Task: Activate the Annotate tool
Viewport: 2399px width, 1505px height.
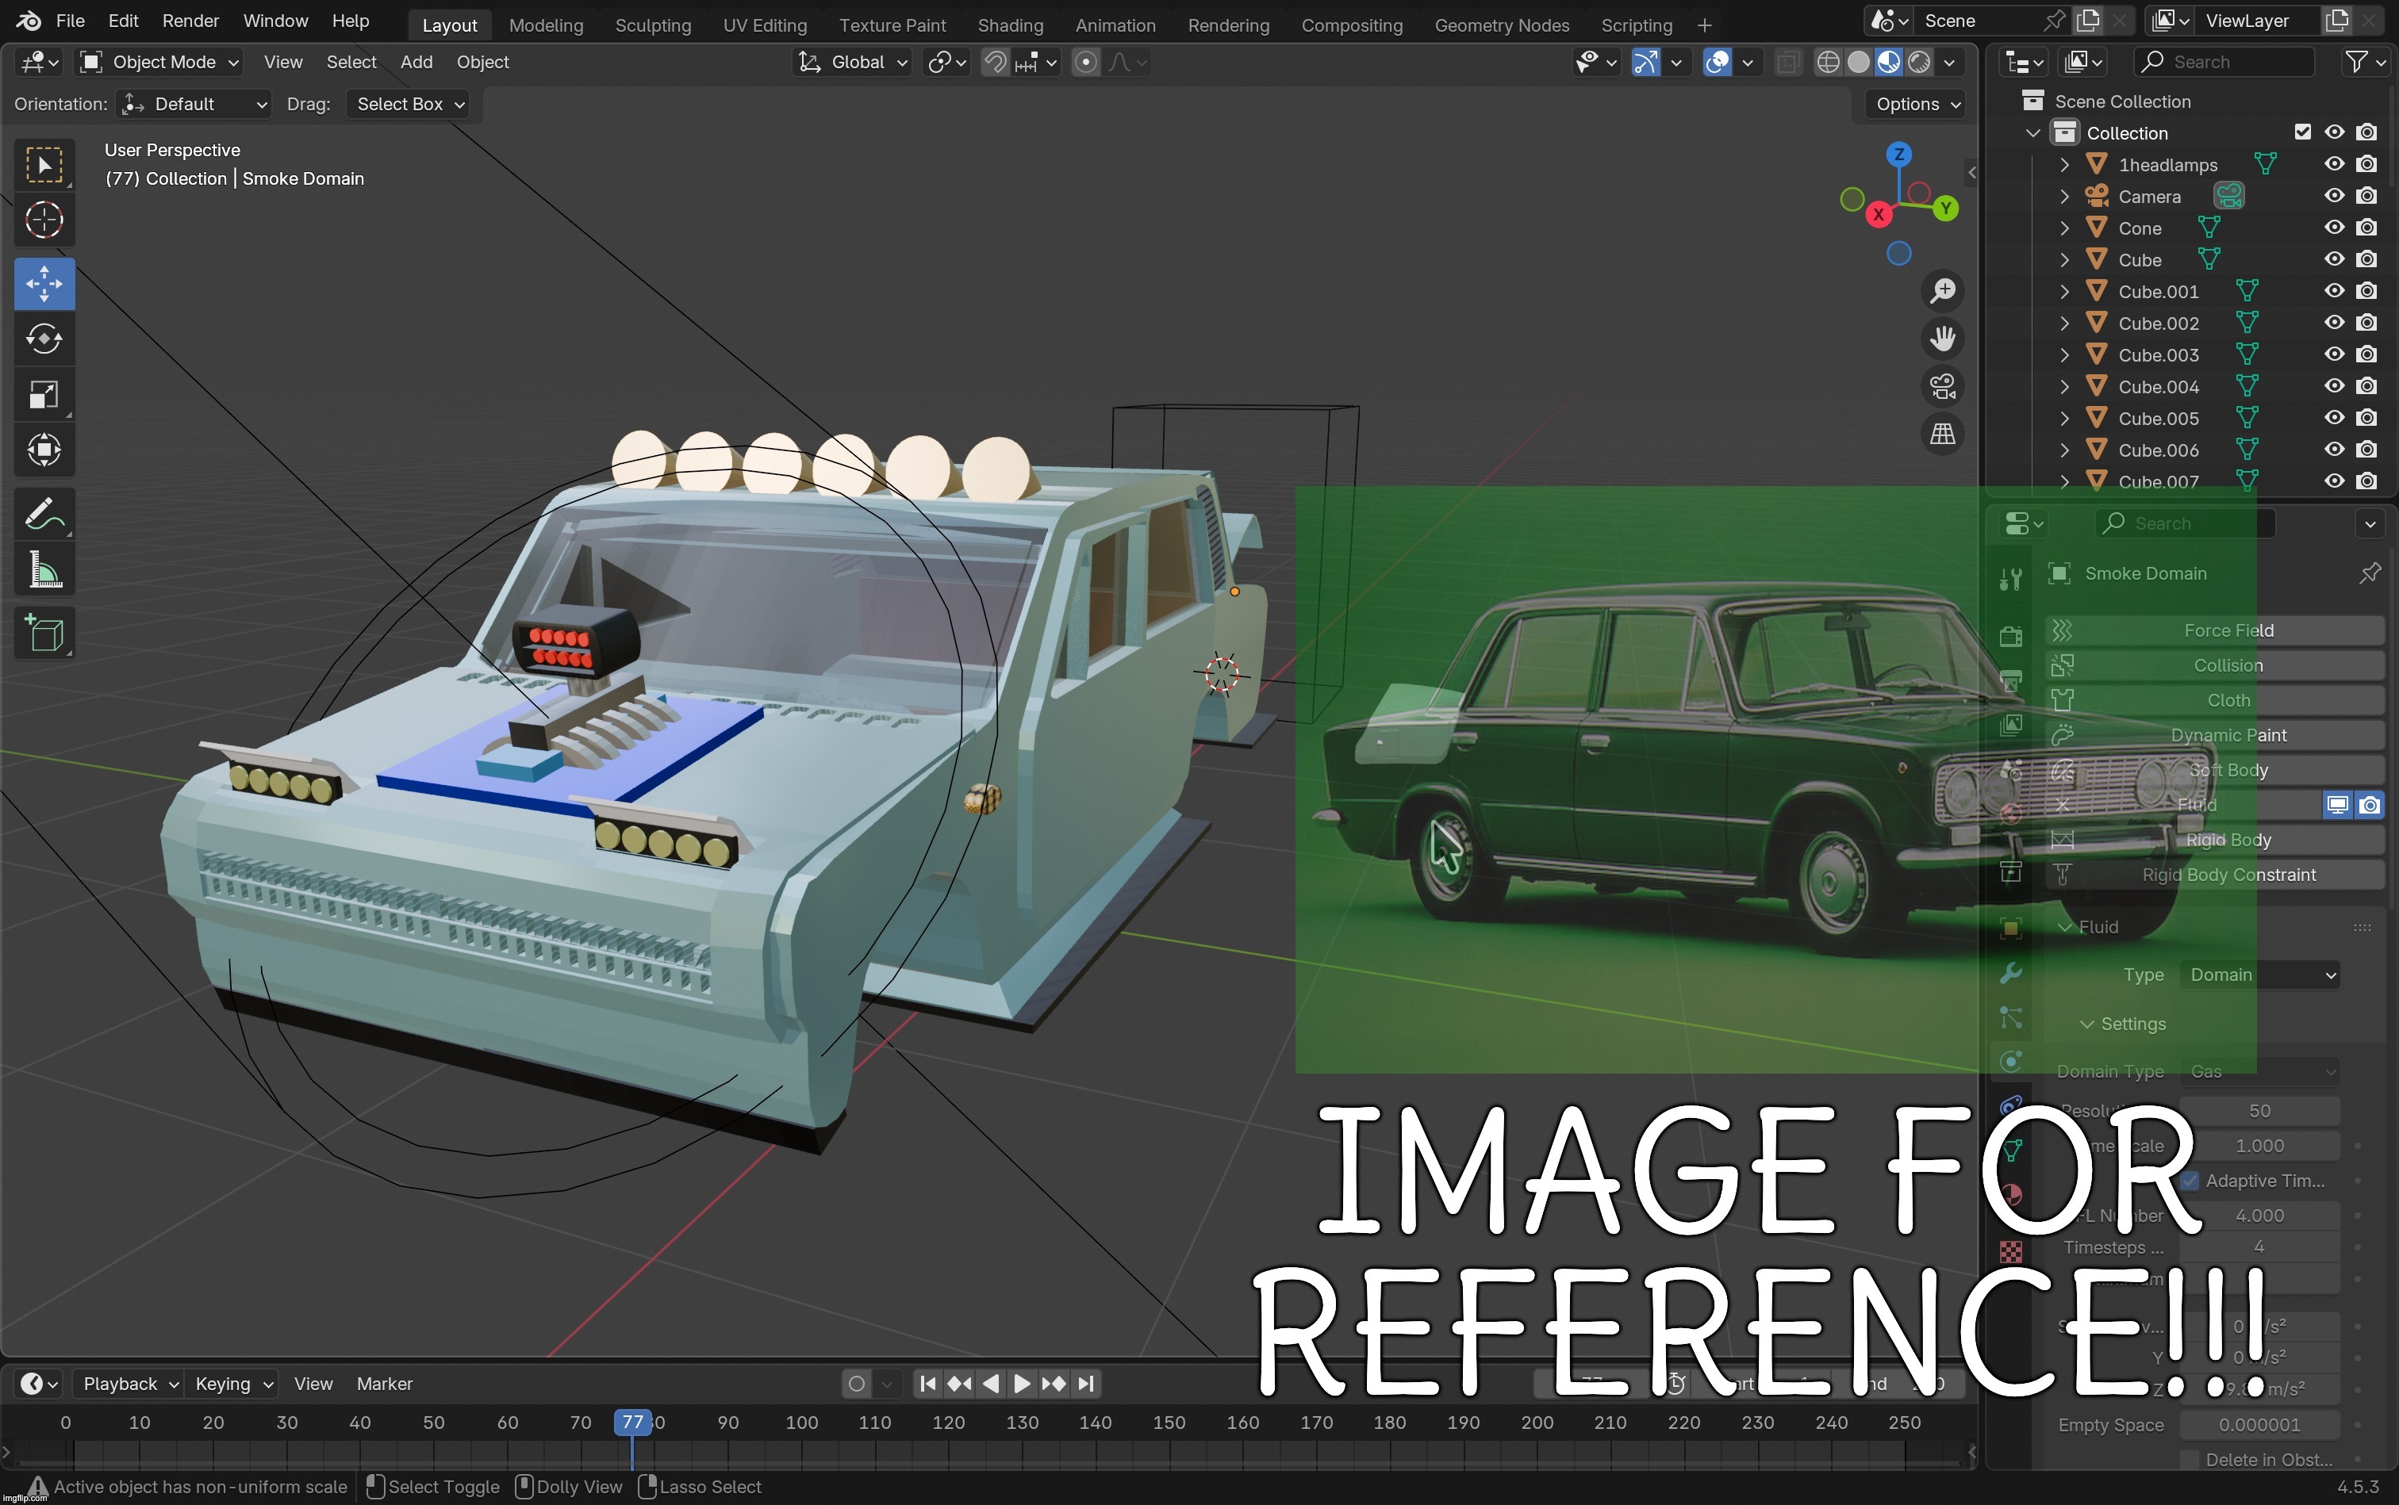Action: pyautogui.click(x=44, y=512)
